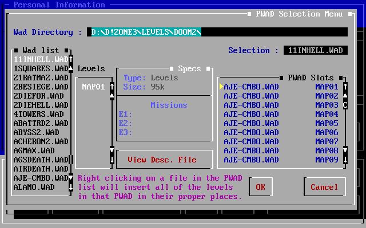Screen dimensions: 366x228
Task: Select 2DIEHELL.WAD in the Wad list
Action: pyautogui.click(x=41, y=105)
